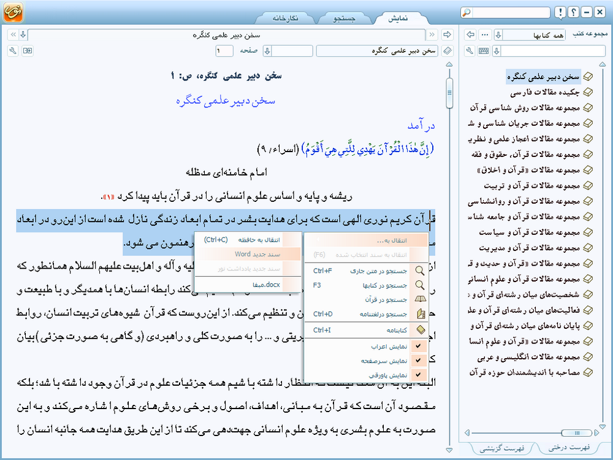Click the open-book icon for جستجو در قرآن
Image resolution: width=613 pixels, height=460 pixels.
421,299
